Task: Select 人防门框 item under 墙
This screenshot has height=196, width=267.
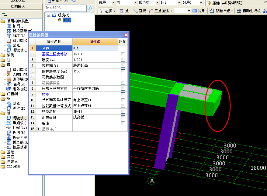Action: 17,75
